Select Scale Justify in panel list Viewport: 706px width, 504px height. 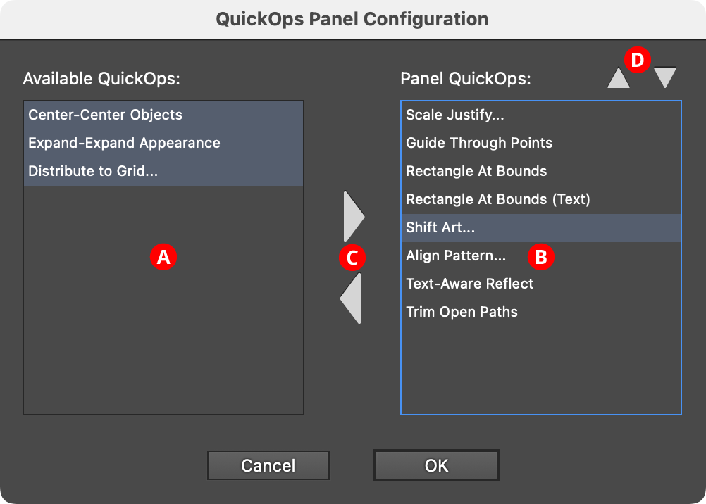click(454, 115)
